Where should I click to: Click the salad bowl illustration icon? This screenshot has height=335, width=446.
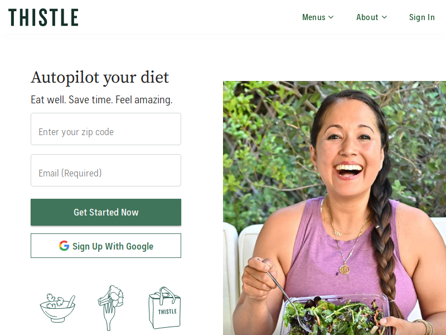point(57,308)
